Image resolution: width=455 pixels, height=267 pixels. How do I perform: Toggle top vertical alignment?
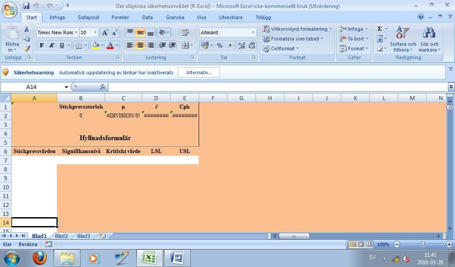130,32
